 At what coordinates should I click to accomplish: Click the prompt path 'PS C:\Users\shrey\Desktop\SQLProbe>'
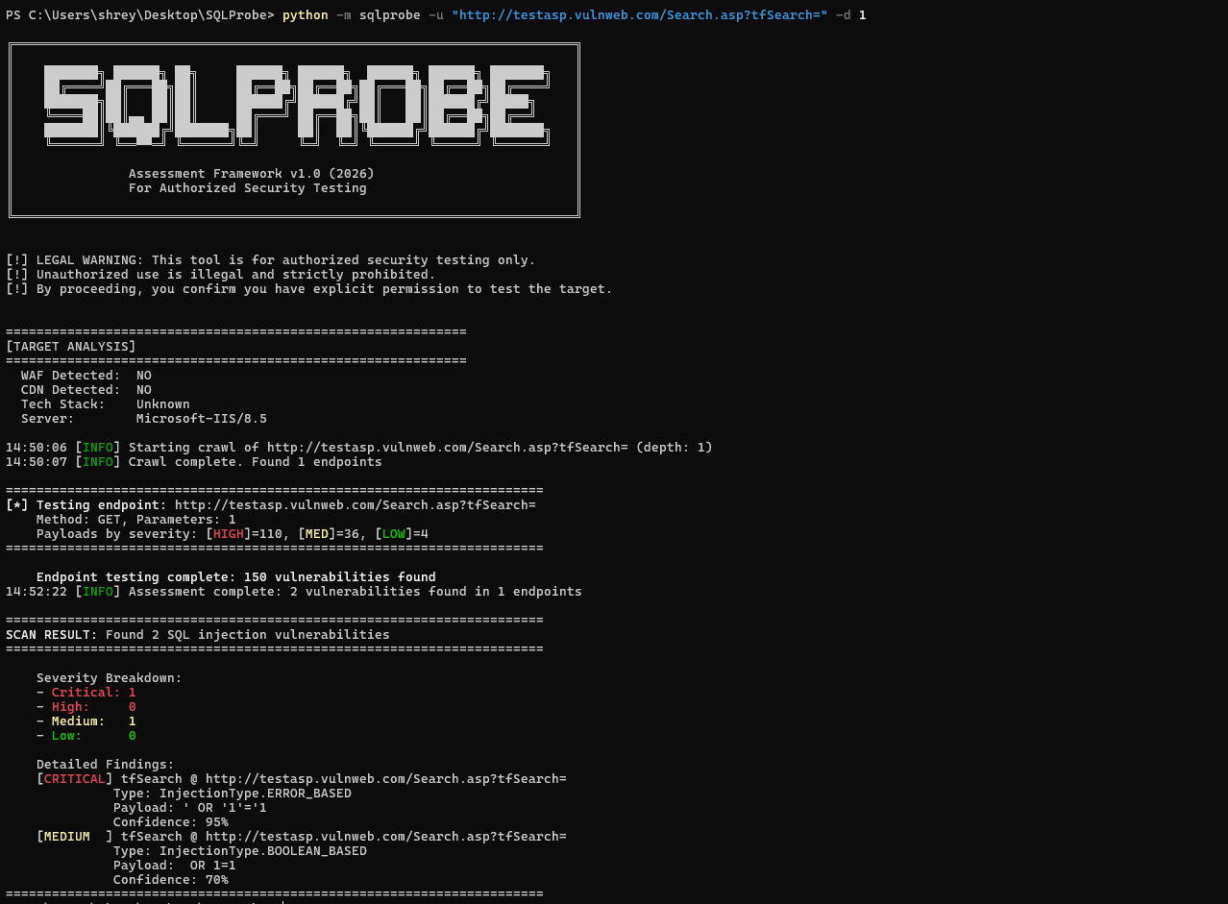[x=140, y=15]
